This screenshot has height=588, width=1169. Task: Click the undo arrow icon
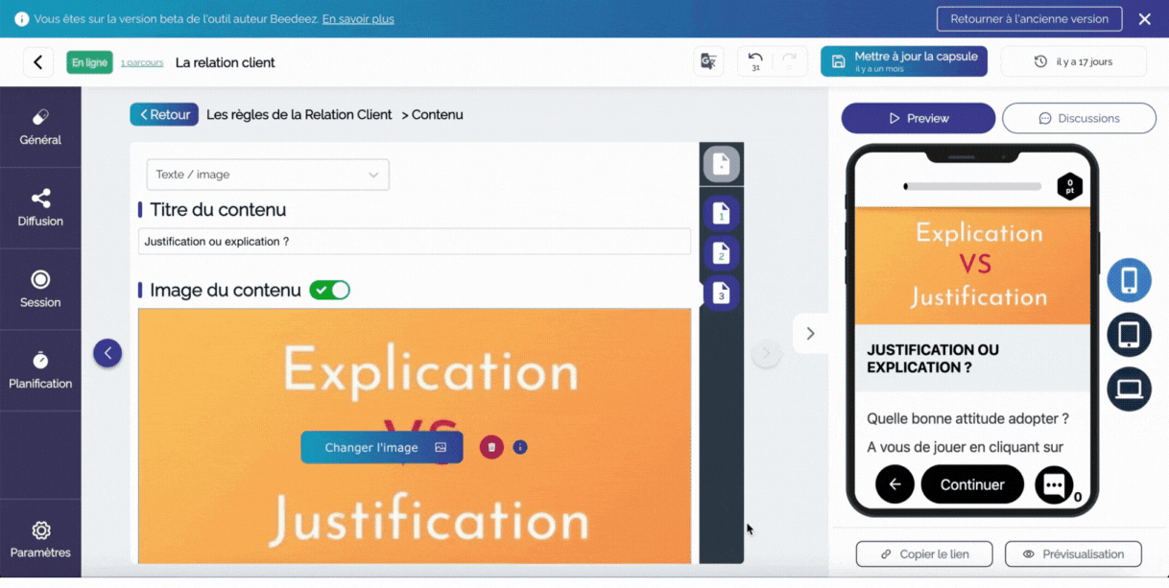755,59
